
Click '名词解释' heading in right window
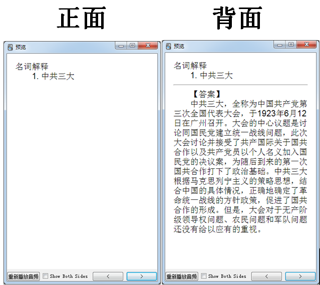(x=190, y=66)
